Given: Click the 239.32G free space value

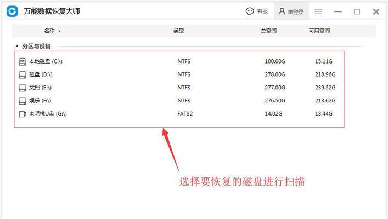Looking at the screenshot, I should click(x=325, y=88).
